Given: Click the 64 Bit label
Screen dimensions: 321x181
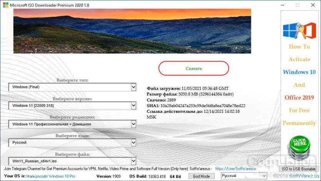Looking at the screenshot, I should 175,176.
